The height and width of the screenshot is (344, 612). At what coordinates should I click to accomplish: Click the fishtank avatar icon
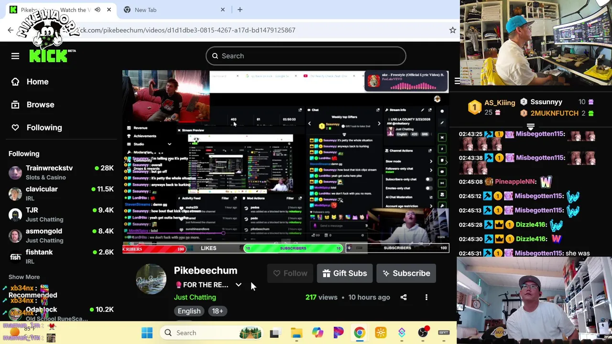[15, 257]
